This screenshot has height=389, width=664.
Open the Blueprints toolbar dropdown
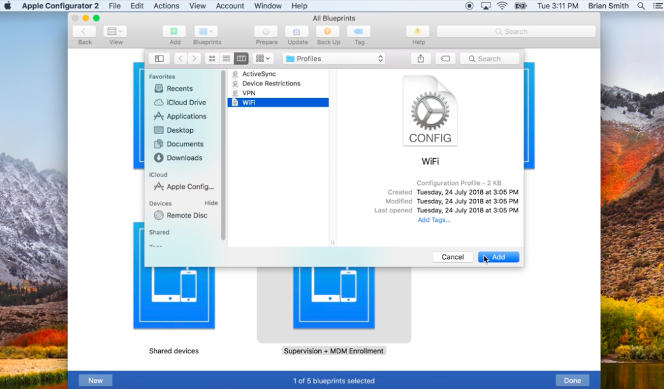point(206,31)
